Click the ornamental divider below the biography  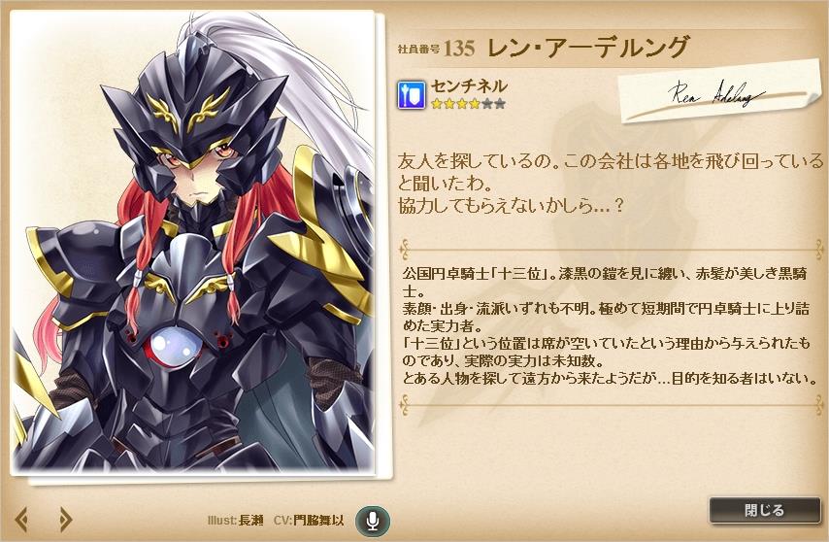pyautogui.click(x=612, y=404)
